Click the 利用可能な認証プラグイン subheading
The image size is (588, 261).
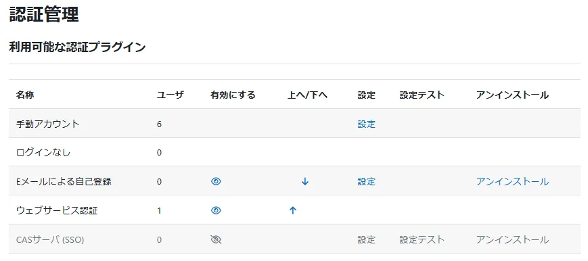point(77,47)
